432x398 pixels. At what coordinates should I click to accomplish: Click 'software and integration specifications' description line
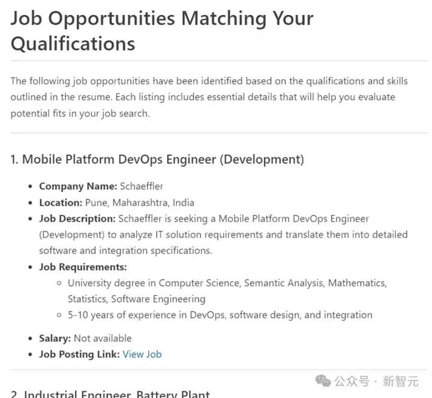pos(125,250)
